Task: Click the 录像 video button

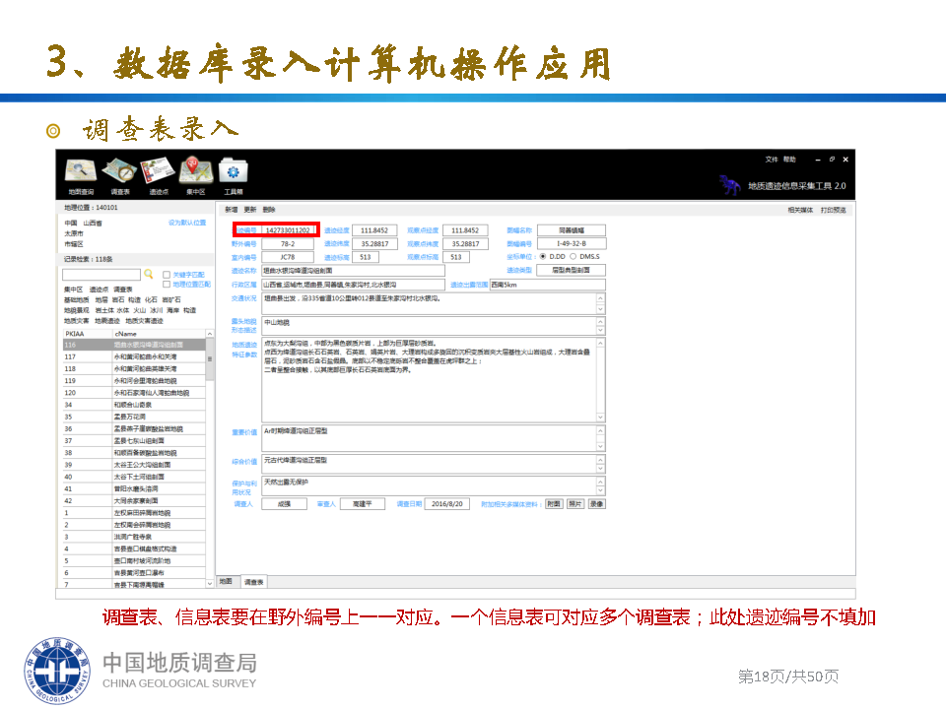Action: pyautogui.click(x=597, y=504)
